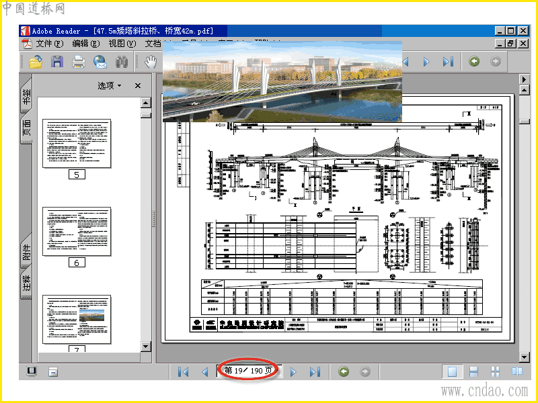Go to previous page in bottom bar
The height and width of the screenshot is (403, 538).
(x=205, y=372)
